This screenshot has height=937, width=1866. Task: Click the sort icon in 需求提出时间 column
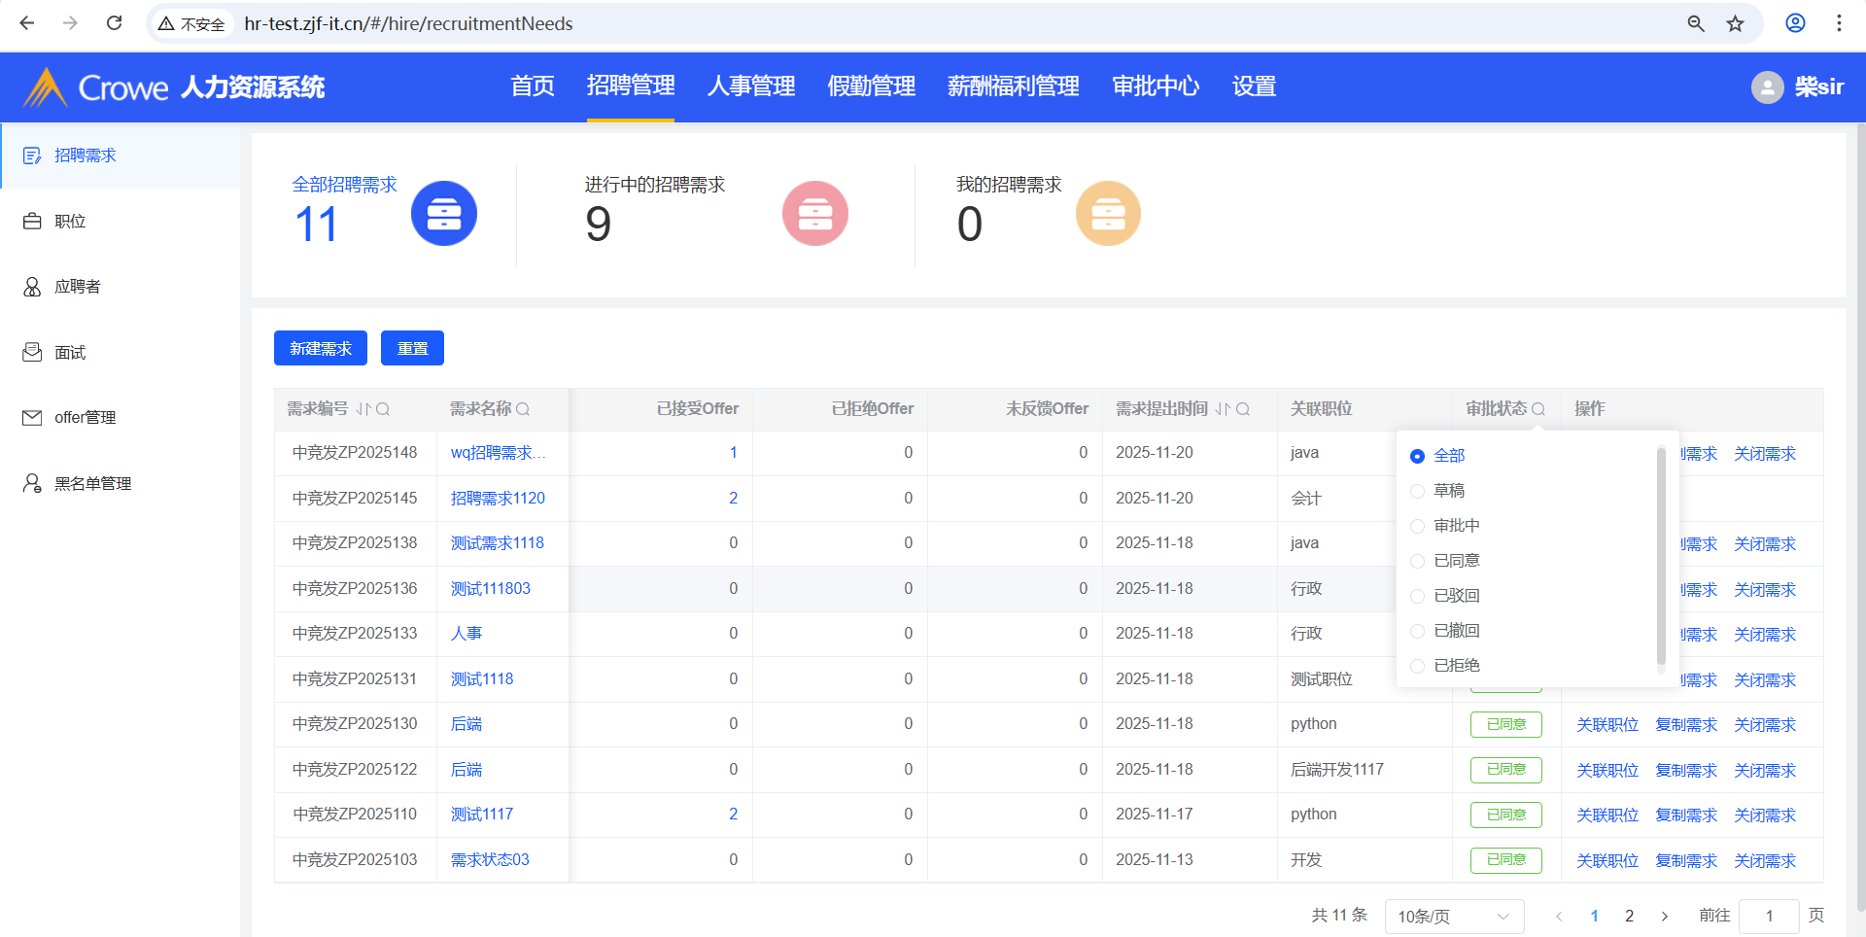point(1222,409)
